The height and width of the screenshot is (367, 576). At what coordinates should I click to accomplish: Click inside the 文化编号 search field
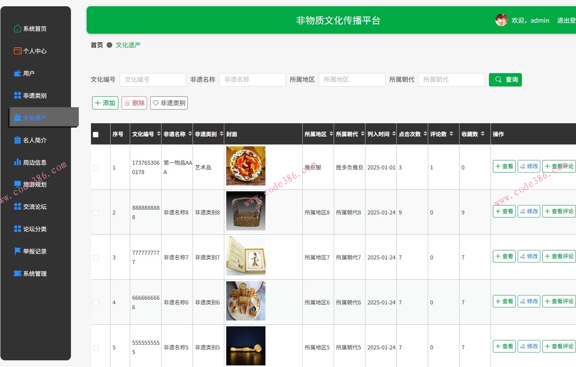[x=153, y=79]
